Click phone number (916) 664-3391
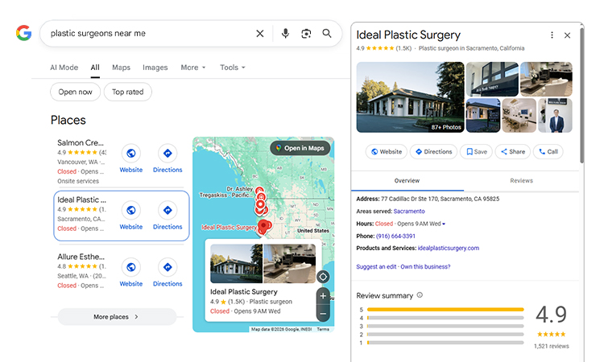Viewport: 604px width, 362px height. pyautogui.click(x=395, y=236)
